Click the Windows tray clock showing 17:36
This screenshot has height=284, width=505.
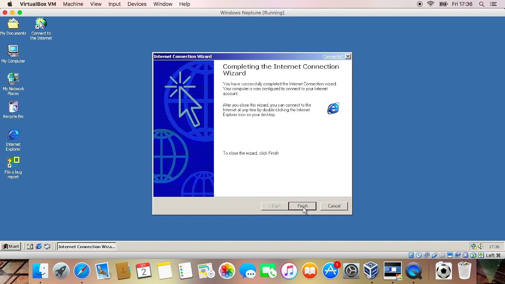pos(494,247)
